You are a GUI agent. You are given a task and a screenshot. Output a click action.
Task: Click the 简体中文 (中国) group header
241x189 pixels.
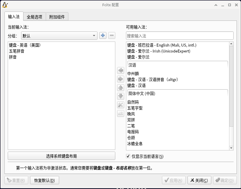pyautogui.click(x=178, y=93)
